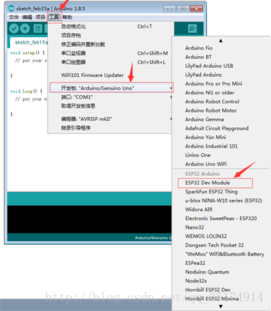The image size is (271, 311).
Task: Open the 帮助 menu
Action: tap(68, 17)
